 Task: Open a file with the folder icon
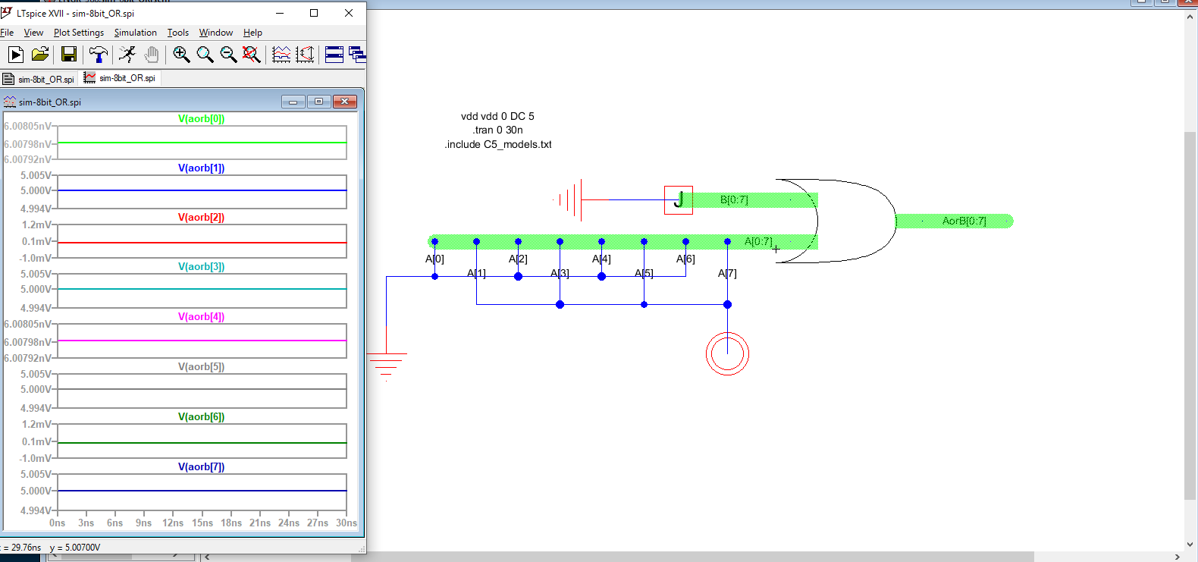pyautogui.click(x=40, y=55)
